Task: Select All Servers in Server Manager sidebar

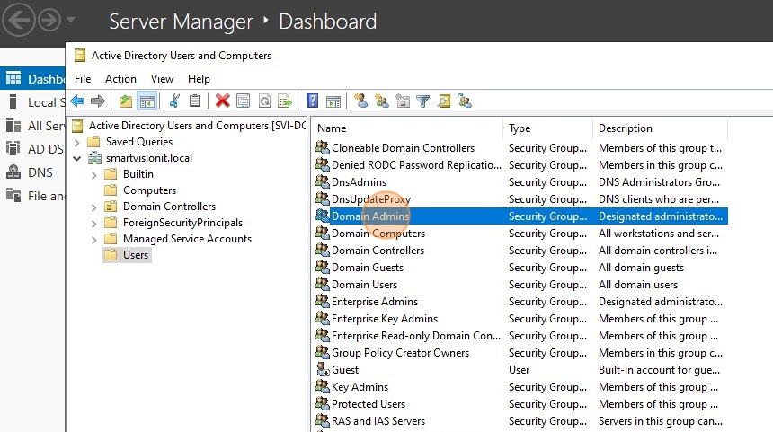Action: [x=32, y=126]
